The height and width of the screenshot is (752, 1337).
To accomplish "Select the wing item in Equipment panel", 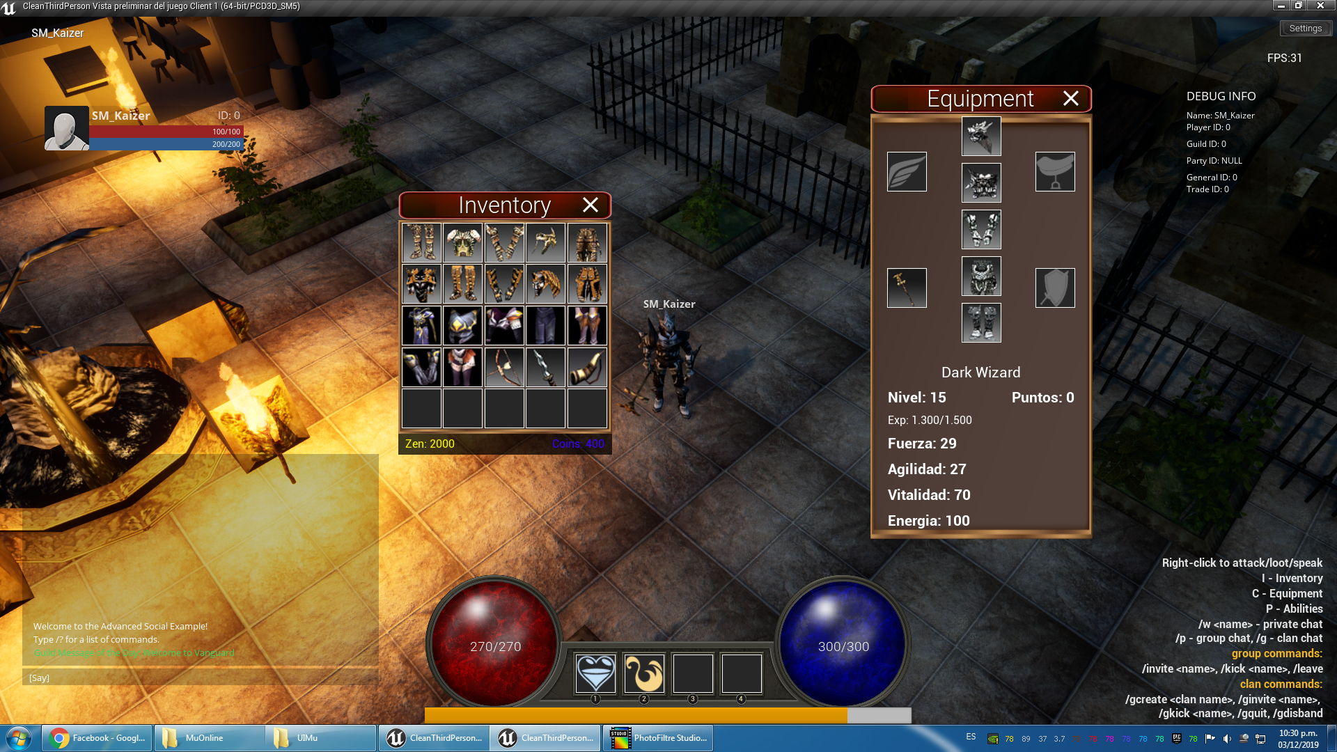I will (x=907, y=172).
